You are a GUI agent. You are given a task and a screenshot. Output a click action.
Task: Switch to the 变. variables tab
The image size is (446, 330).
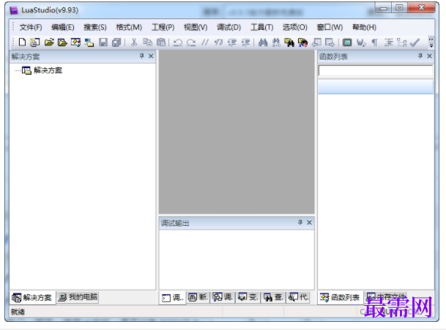tap(248, 297)
